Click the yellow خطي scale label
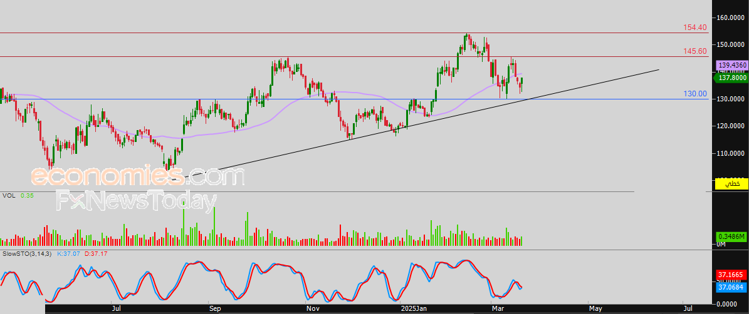 (x=731, y=184)
